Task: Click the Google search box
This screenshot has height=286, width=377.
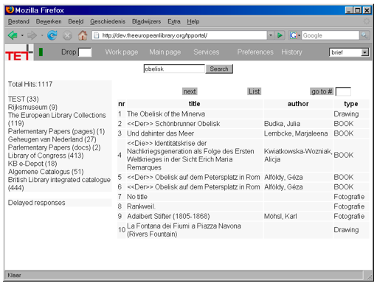Action: point(331,35)
